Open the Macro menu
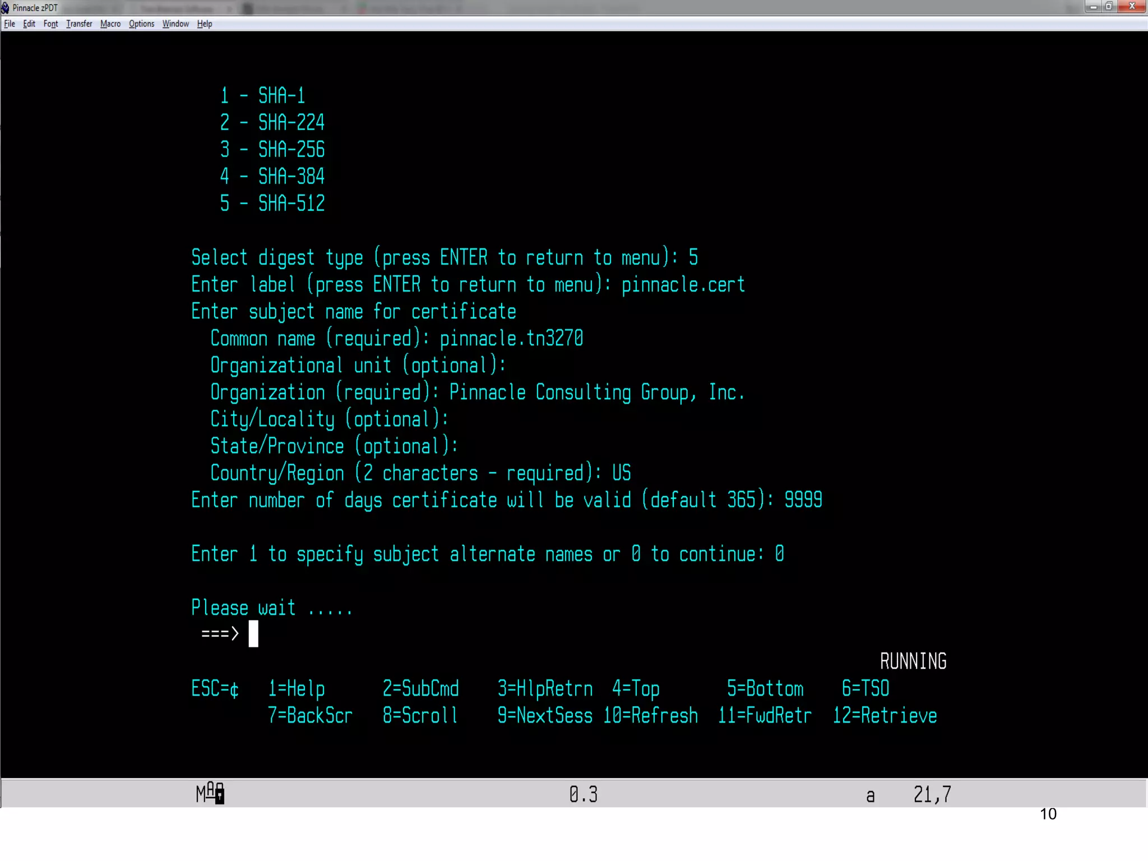Screen dimensions: 1148x861 110,24
